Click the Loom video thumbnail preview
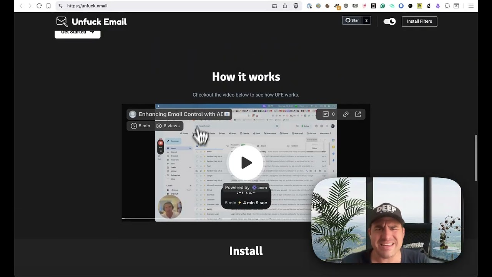 [246, 162]
